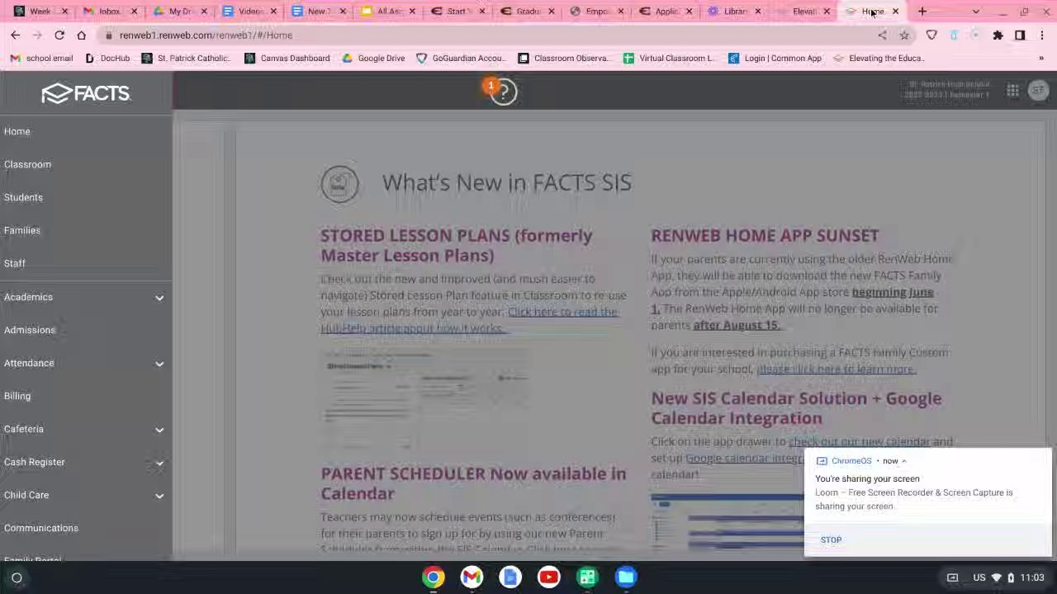This screenshot has width=1057, height=594.
Task: Open the Login | Common App bookmark
Action: click(x=775, y=59)
